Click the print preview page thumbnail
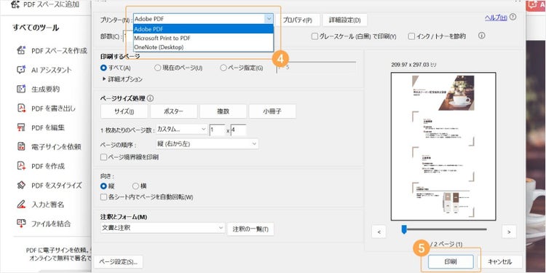The image size is (546, 273). tap(443, 146)
